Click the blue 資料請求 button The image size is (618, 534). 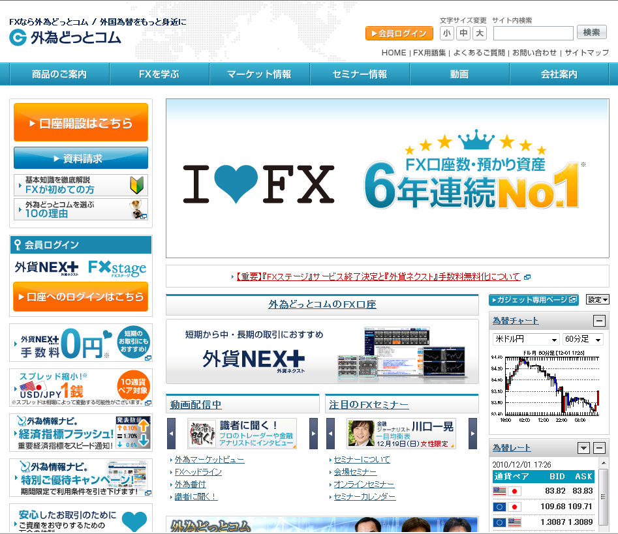coord(81,158)
